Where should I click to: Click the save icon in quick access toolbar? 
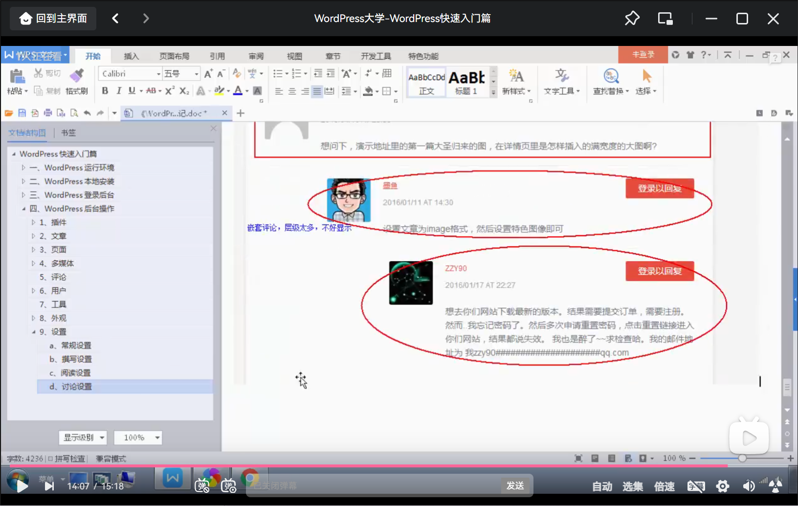click(x=22, y=113)
